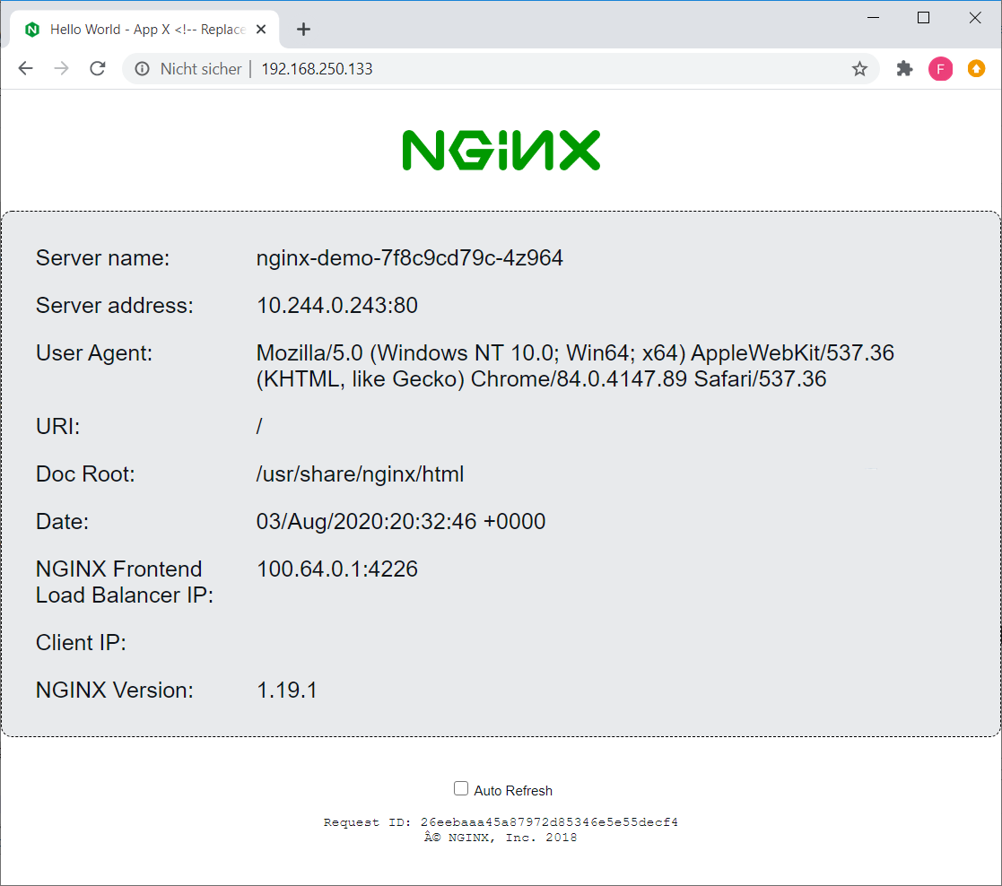Click the Date: label
Viewport: 1002px width, 886px height.
click(x=62, y=521)
